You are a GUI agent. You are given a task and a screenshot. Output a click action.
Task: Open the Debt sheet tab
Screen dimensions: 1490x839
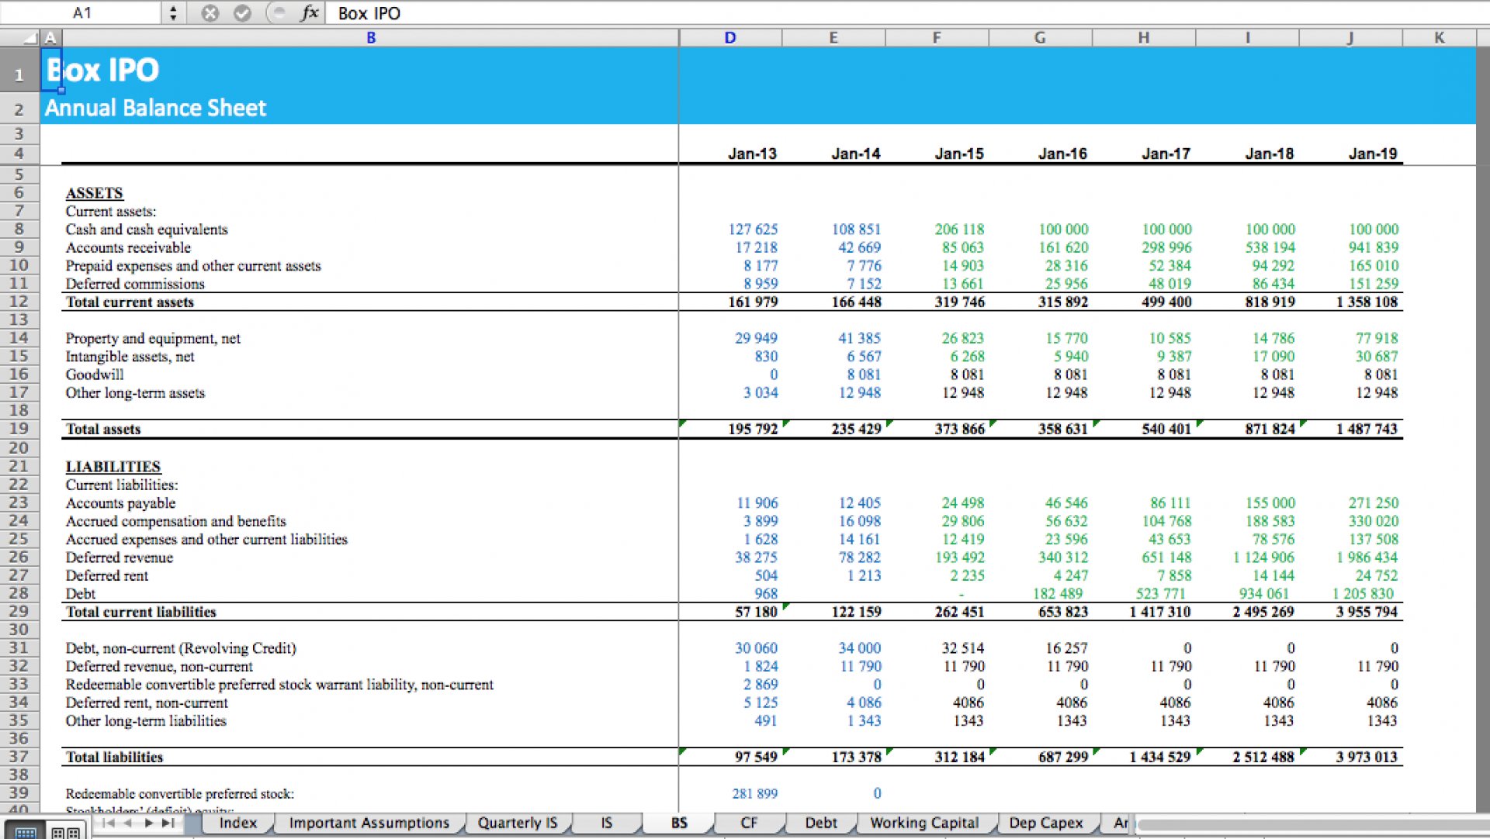820,823
